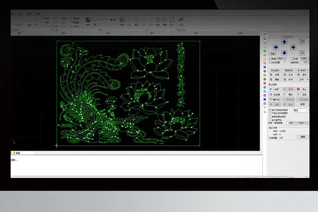
Task: Open the alarm tab with yellow bell icon
Action: point(16,153)
